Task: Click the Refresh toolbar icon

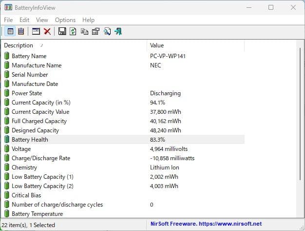Action: [x=73, y=31]
